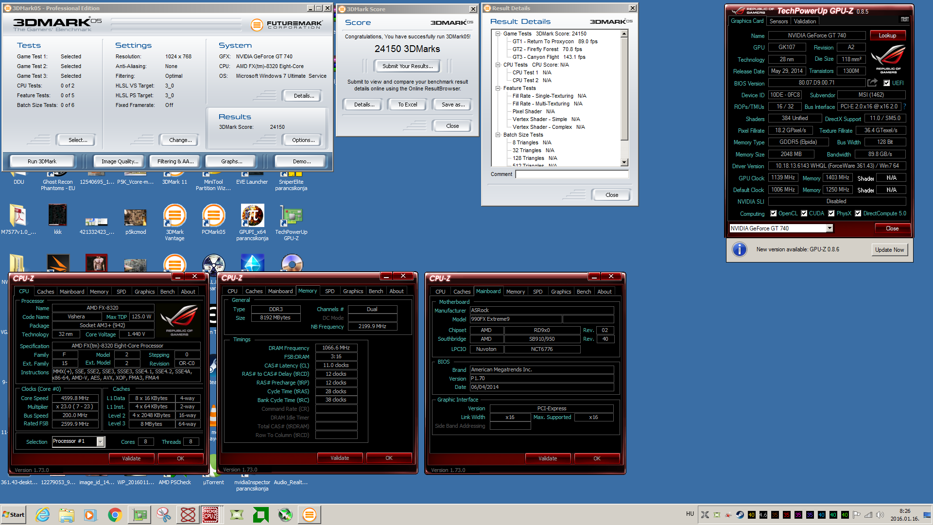The height and width of the screenshot is (525, 933).
Task: Switch to GPU-Z via its taskbar icon
Action: point(140,515)
